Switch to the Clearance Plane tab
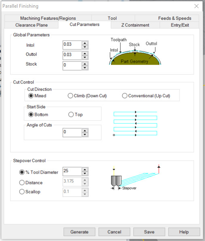 click(x=32, y=25)
